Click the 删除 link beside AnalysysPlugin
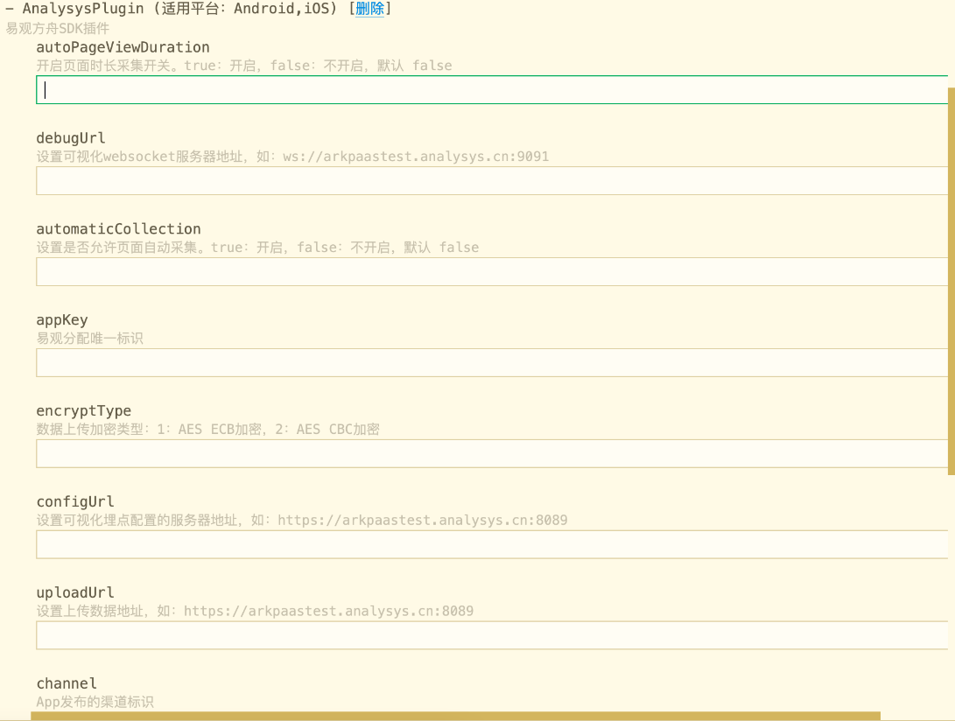The height and width of the screenshot is (721, 955). pyautogui.click(x=369, y=9)
